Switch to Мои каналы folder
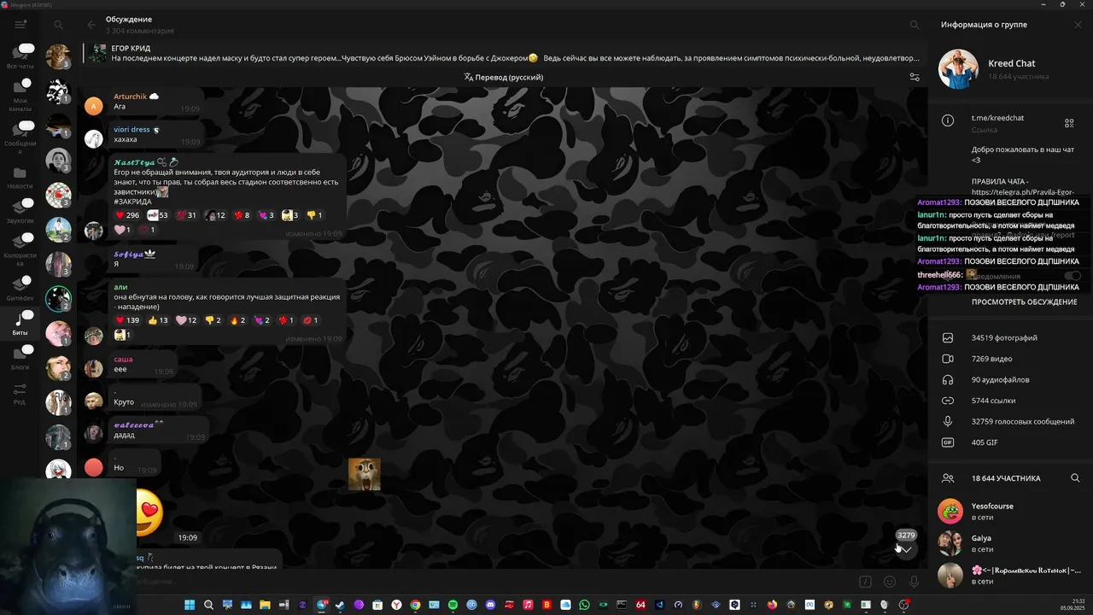The width and height of the screenshot is (1093, 615). coord(20,96)
